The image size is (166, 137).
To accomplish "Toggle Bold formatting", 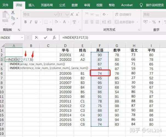I will [x=25, y=22].
